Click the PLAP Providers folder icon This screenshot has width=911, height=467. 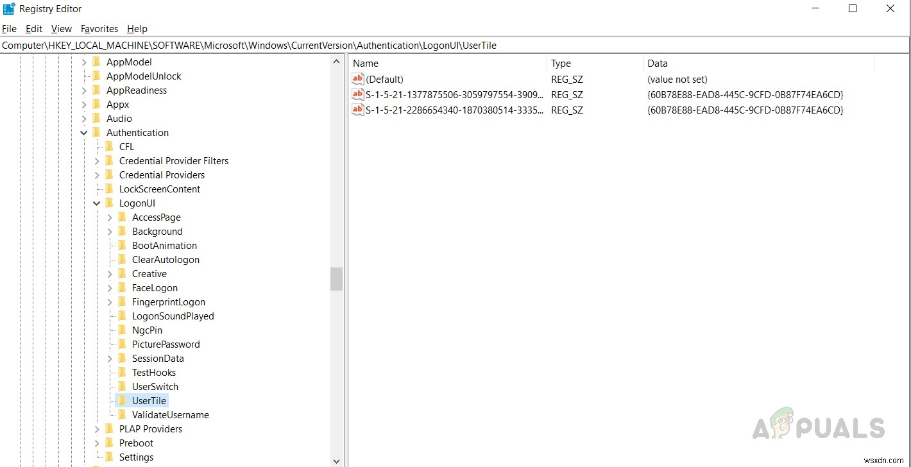[110, 429]
